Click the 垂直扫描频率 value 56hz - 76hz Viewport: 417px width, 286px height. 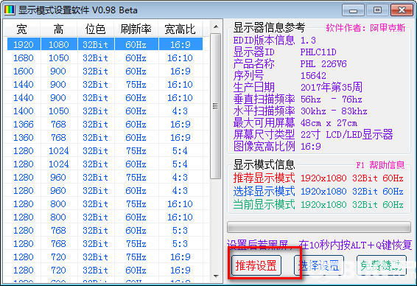(x=331, y=100)
